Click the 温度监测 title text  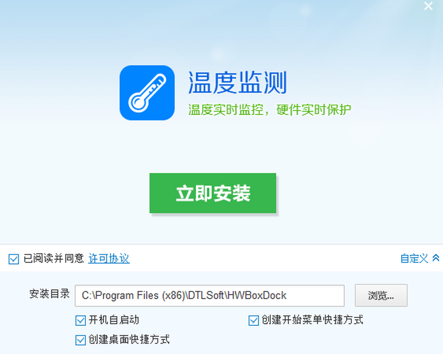(x=237, y=83)
